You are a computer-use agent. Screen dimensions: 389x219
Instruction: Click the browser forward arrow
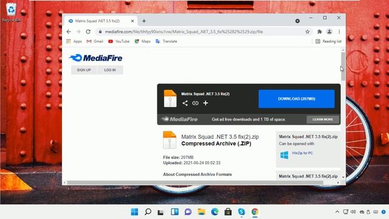[78, 32]
